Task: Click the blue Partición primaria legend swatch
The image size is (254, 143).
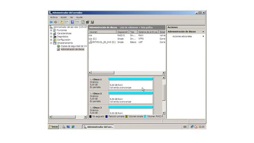Action: point(106,116)
